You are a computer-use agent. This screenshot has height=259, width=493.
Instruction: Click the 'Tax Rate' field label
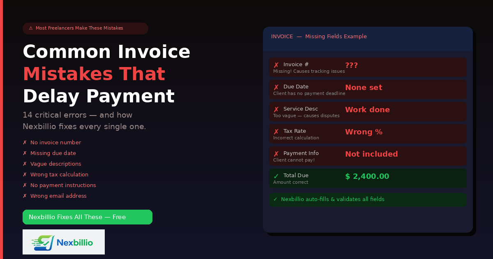pyautogui.click(x=295, y=131)
